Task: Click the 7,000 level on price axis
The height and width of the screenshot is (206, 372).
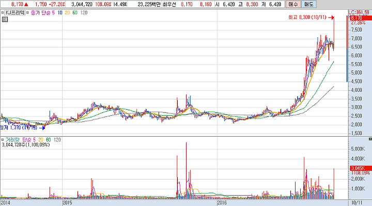Action: [x=357, y=38]
